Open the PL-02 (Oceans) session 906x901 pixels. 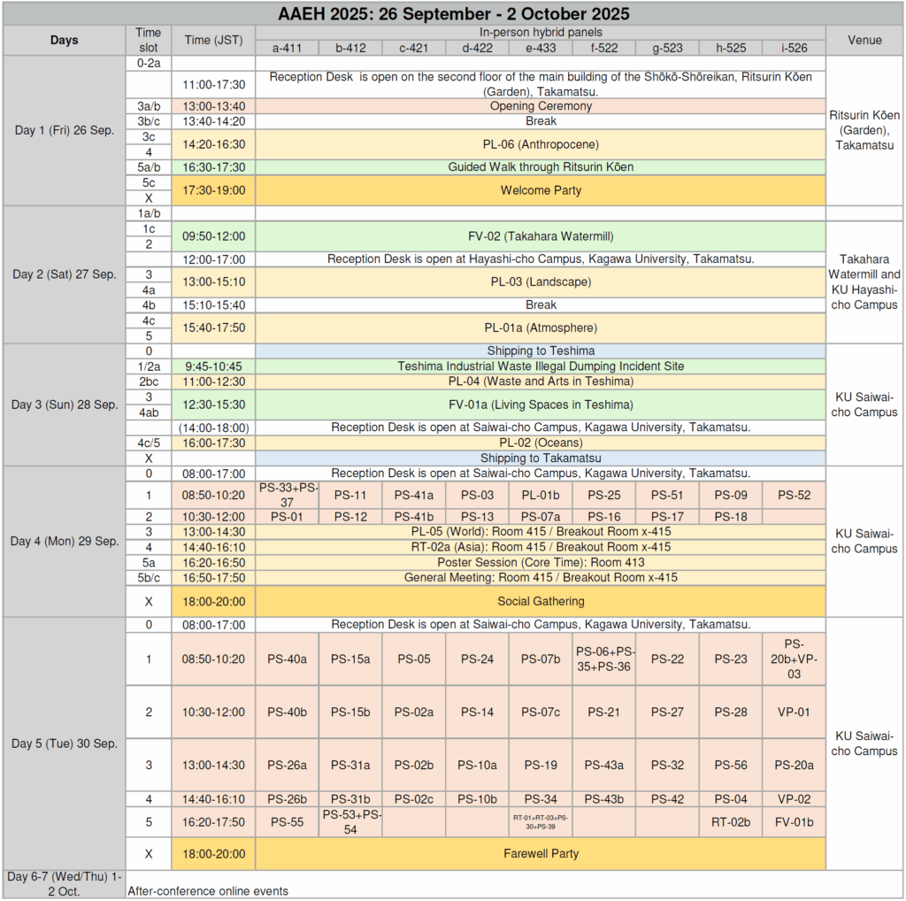pyautogui.click(x=540, y=443)
